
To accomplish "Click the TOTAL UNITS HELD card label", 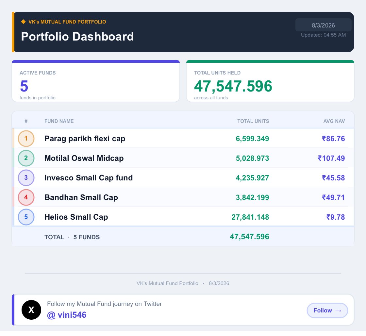I will (217, 73).
